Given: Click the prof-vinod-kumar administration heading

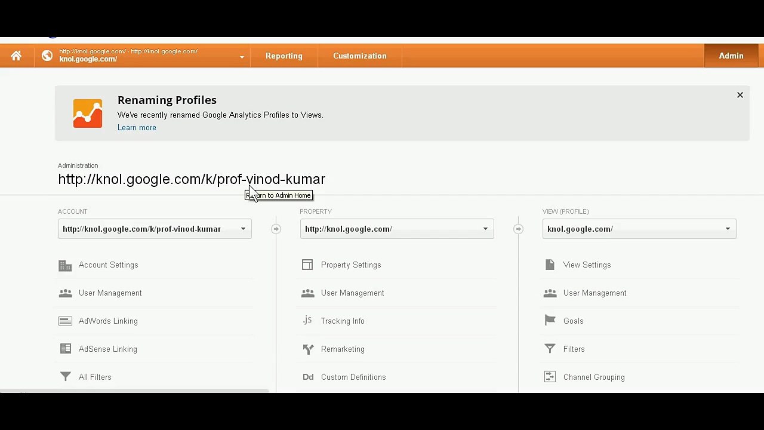Looking at the screenshot, I should click(x=192, y=179).
